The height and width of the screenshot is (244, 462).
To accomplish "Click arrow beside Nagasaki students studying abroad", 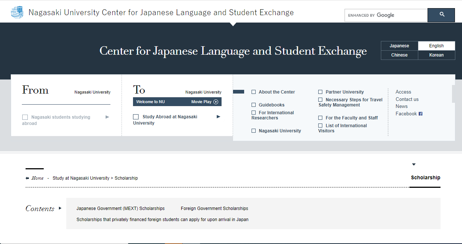I will [x=107, y=117].
